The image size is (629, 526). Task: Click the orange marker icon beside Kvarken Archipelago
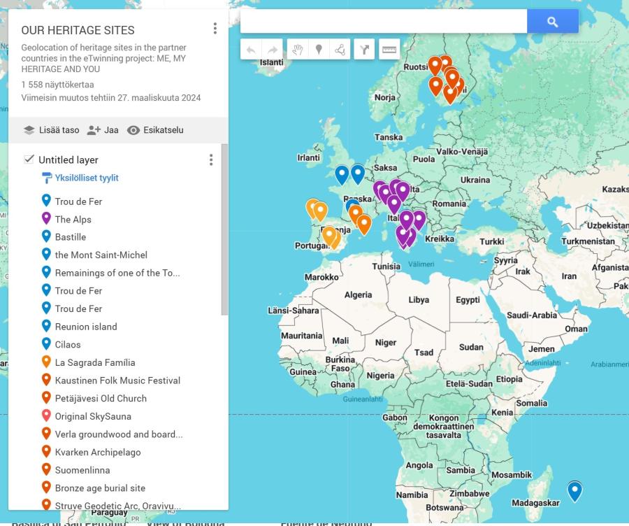pos(46,452)
